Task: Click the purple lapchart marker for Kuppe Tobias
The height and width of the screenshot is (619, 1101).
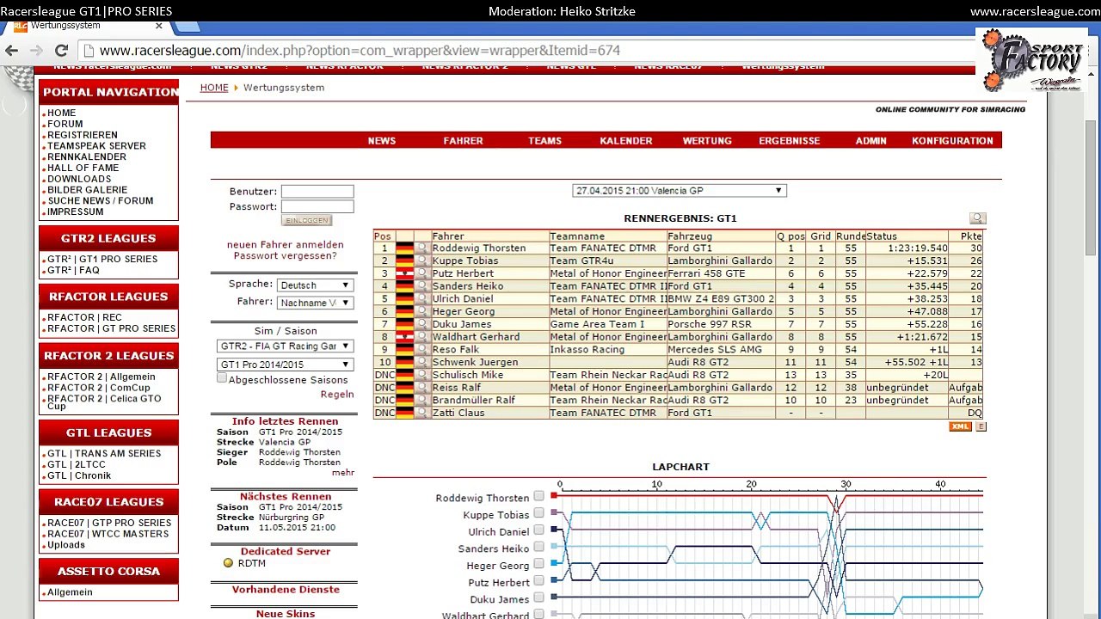Action: coord(555,513)
